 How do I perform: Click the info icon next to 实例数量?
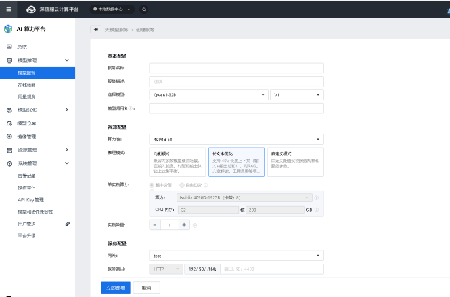coord(195,225)
